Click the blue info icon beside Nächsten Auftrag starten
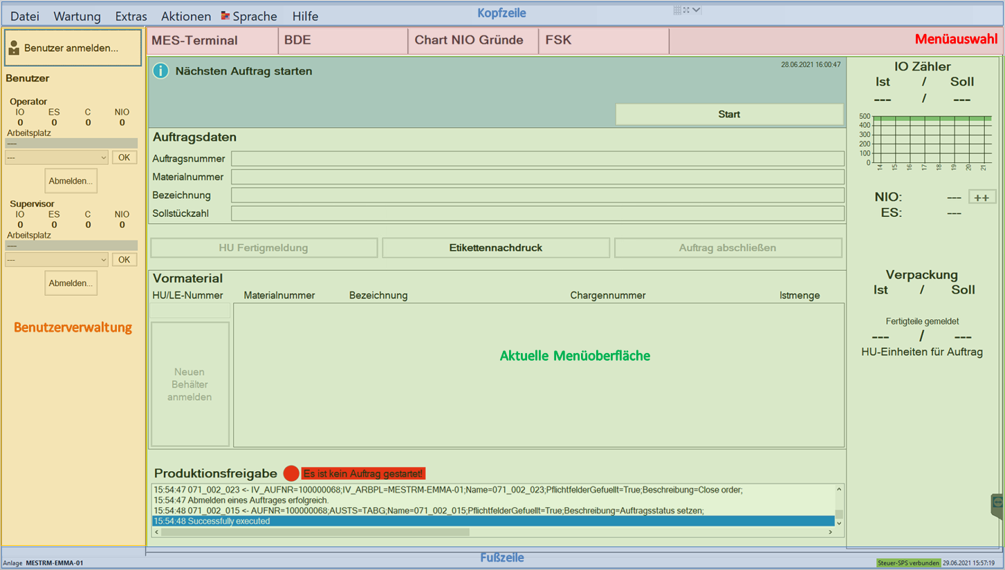 (160, 70)
